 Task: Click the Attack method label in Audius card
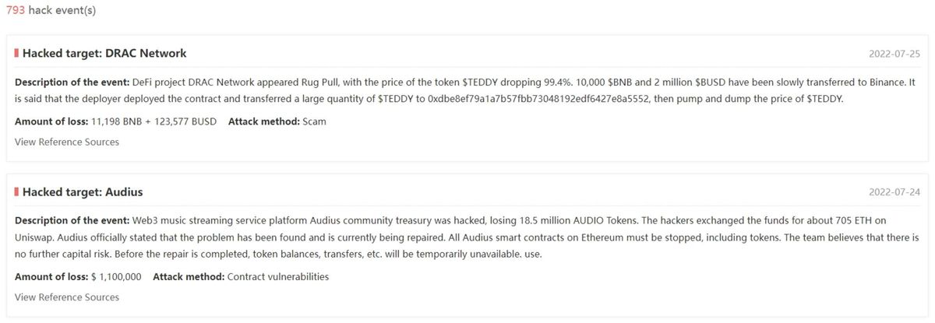[188, 277]
